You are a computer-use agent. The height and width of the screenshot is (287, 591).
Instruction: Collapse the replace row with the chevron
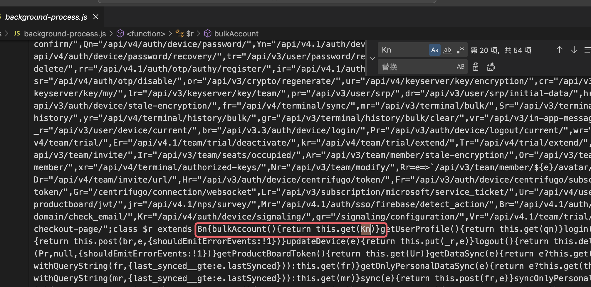point(372,58)
